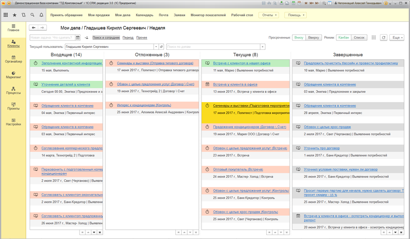
Task: Open the Проекты sidebar section
Action: pos(13,107)
